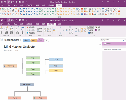Choose the purple question mark tag
The image size is (126, 100).
(11, 11)
